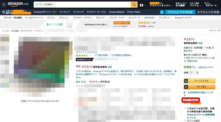Click the search magnifier button
This screenshot has width=221, height=122.
tap(134, 5)
